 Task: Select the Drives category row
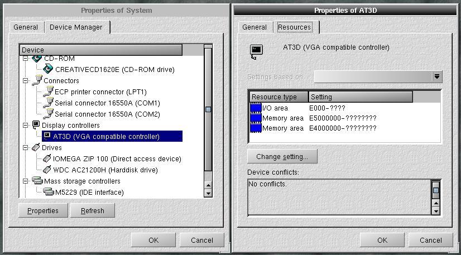(x=52, y=147)
